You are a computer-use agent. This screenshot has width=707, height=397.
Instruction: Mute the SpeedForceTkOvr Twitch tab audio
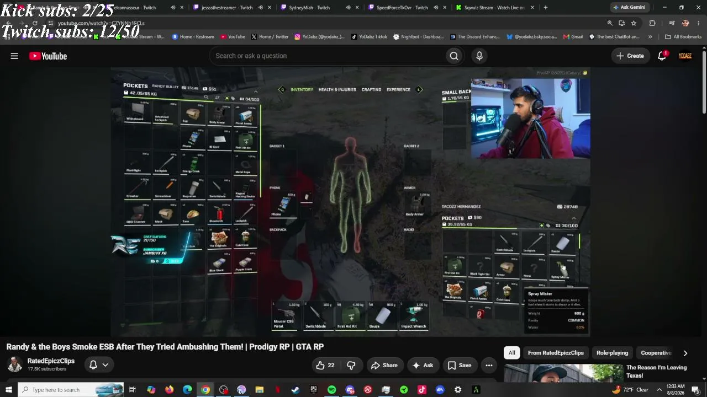coord(436,8)
